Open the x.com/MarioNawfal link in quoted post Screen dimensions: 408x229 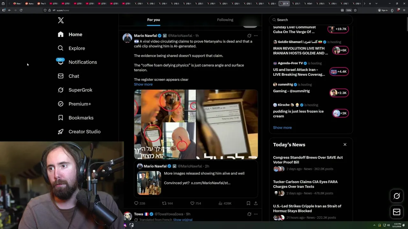(x=211, y=183)
